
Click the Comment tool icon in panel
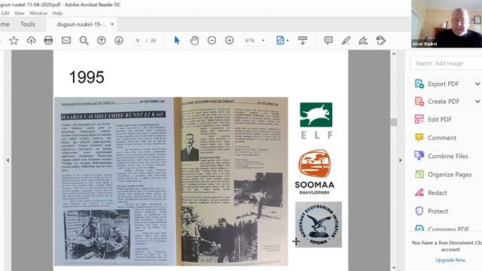[419, 137]
